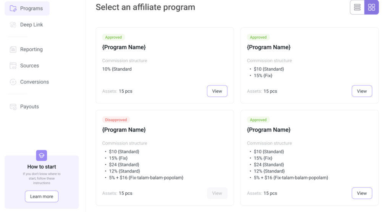Screen dimensions: 391x212
Task: Click the Programs folder icon in sidebar
Action: click(x=13, y=8)
